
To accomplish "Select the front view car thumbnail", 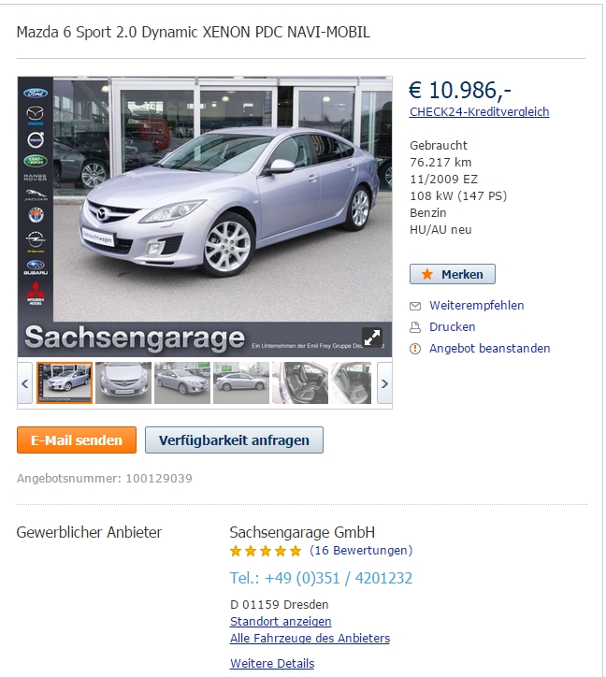I will [x=123, y=383].
